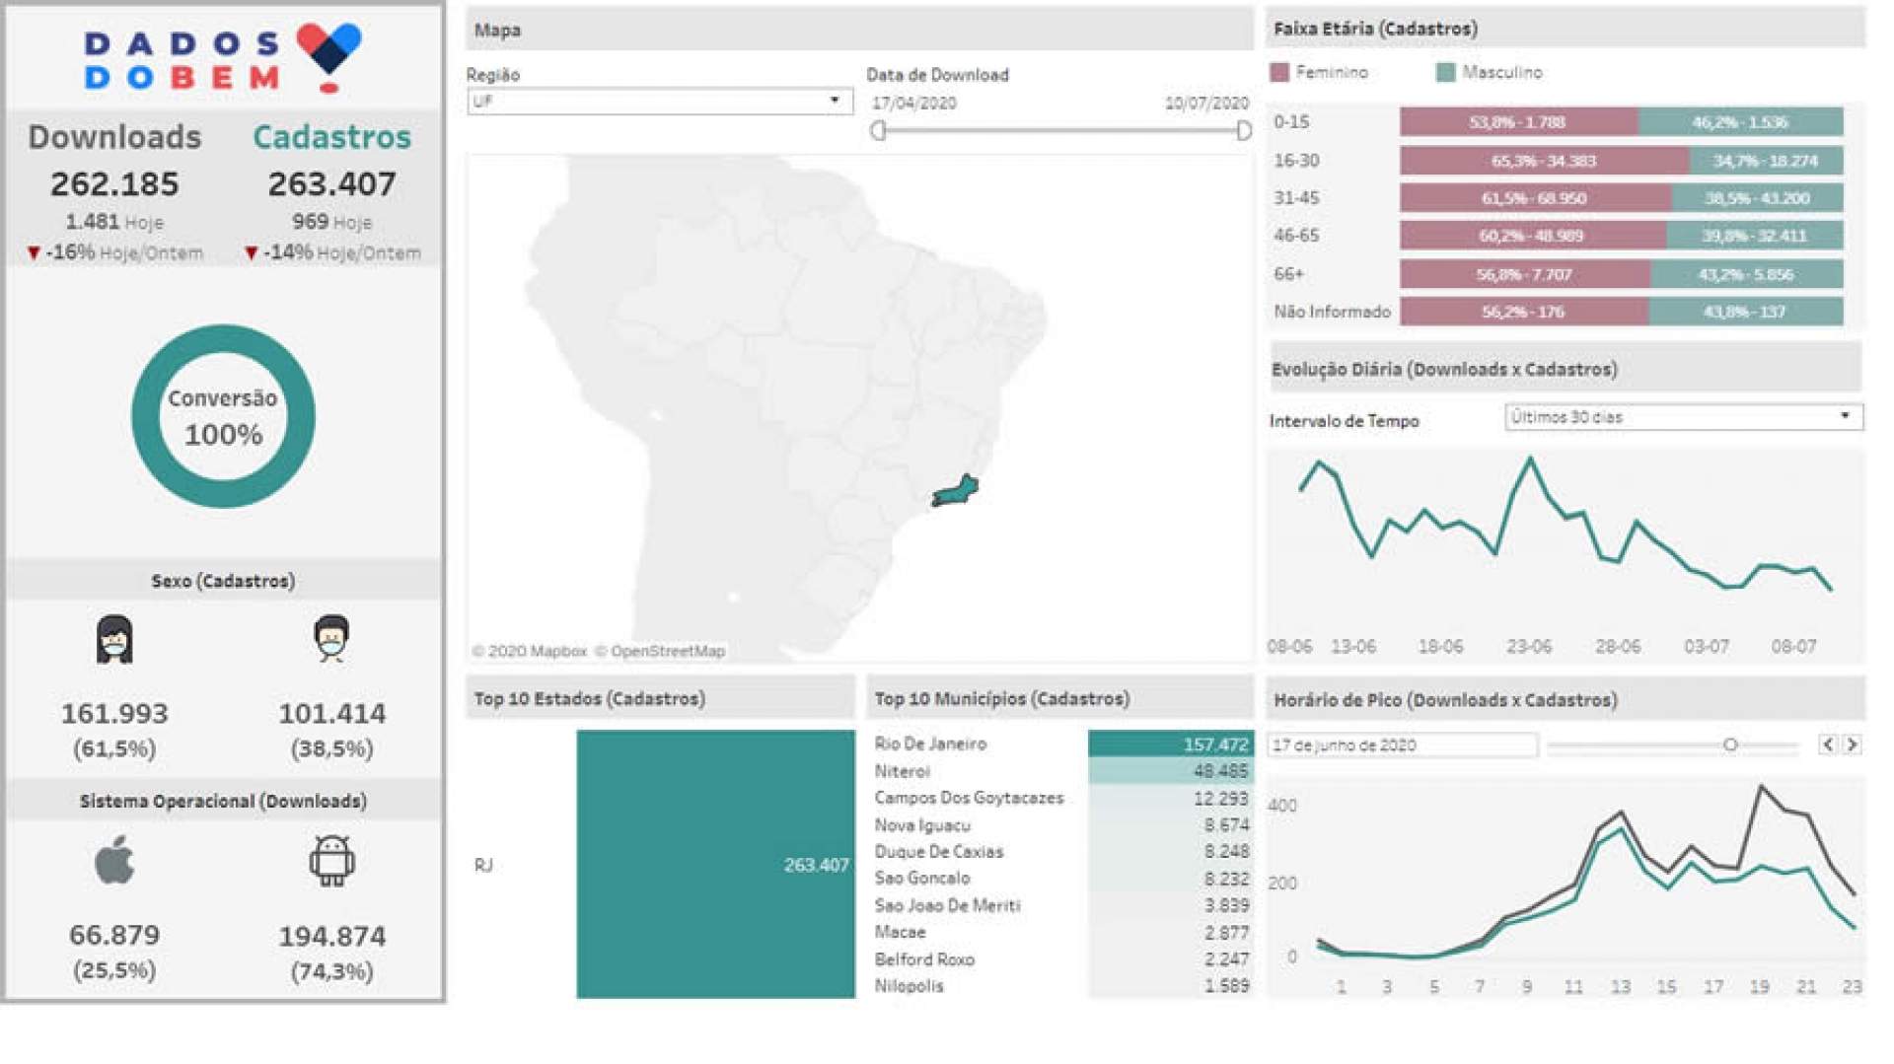Screen dimensions: 1894x1064
Task: Select Niteroi in Top 10 Municípios list
Action: coord(902,771)
